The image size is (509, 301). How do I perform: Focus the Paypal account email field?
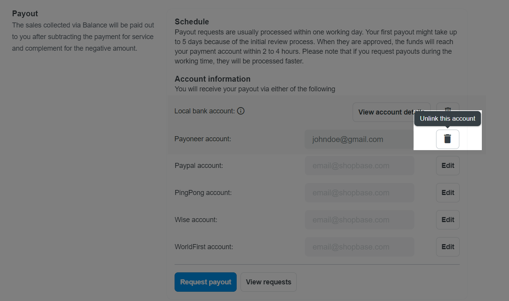359,166
